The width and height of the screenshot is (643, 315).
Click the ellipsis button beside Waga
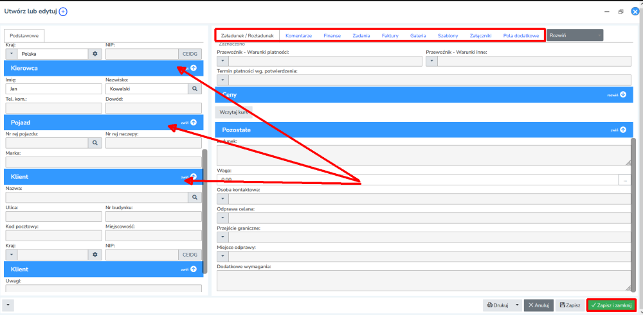[x=625, y=180]
